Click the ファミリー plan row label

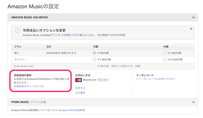tap(20, 60)
